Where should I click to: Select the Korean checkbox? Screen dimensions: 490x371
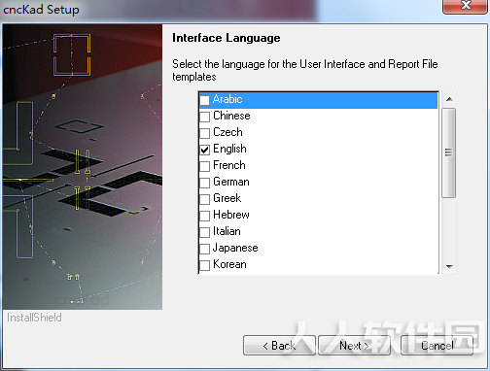[x=205, y=265]
